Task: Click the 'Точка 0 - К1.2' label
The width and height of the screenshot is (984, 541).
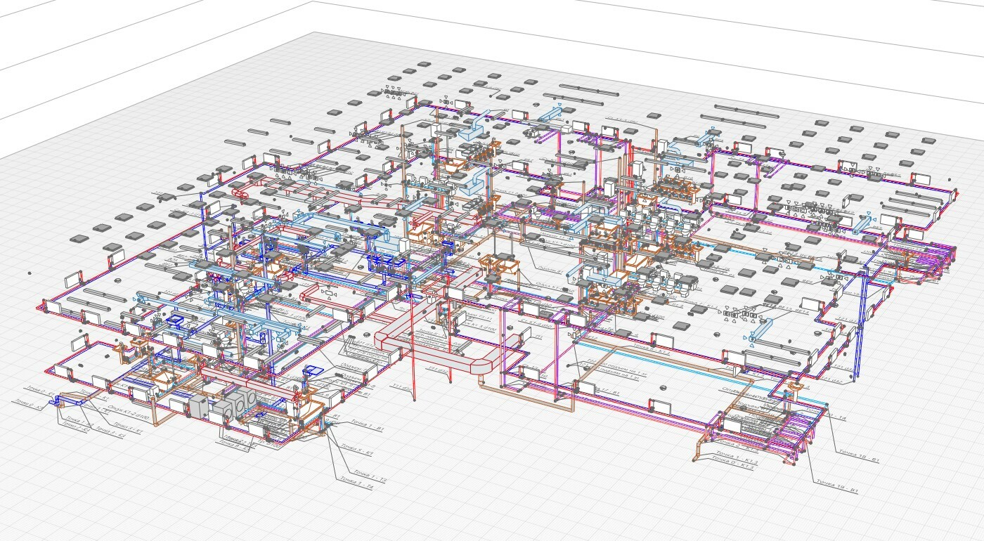Action: 732,462
